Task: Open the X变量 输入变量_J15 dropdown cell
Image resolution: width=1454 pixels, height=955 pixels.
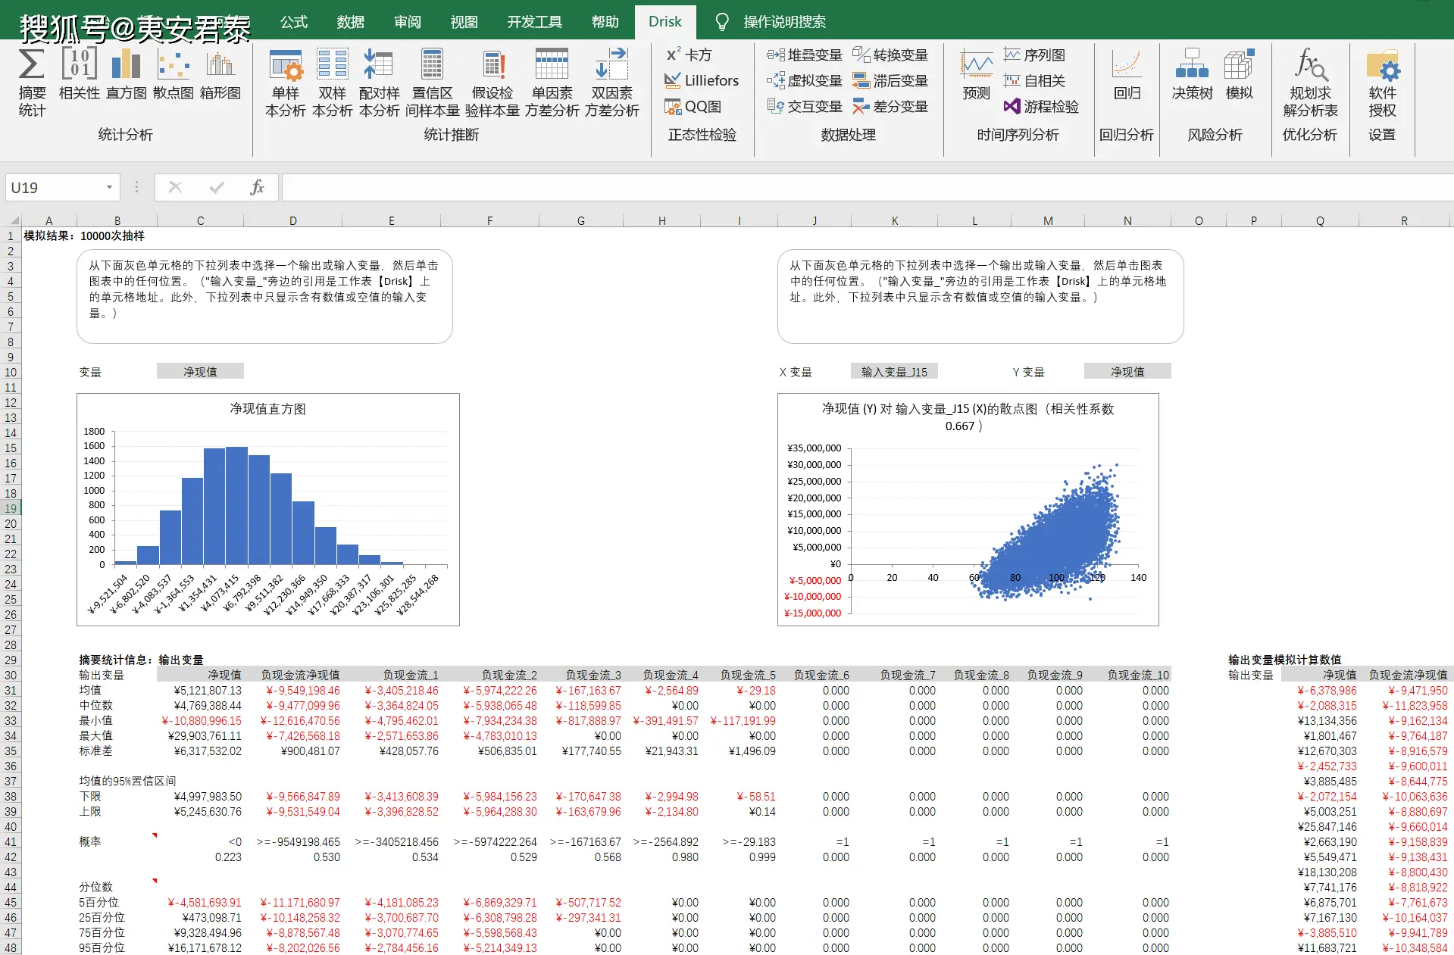Action: [894, 371]
